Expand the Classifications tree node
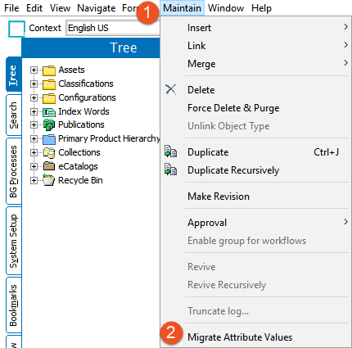The height and width of the screenshot is (348, 352). coord(34,84)
